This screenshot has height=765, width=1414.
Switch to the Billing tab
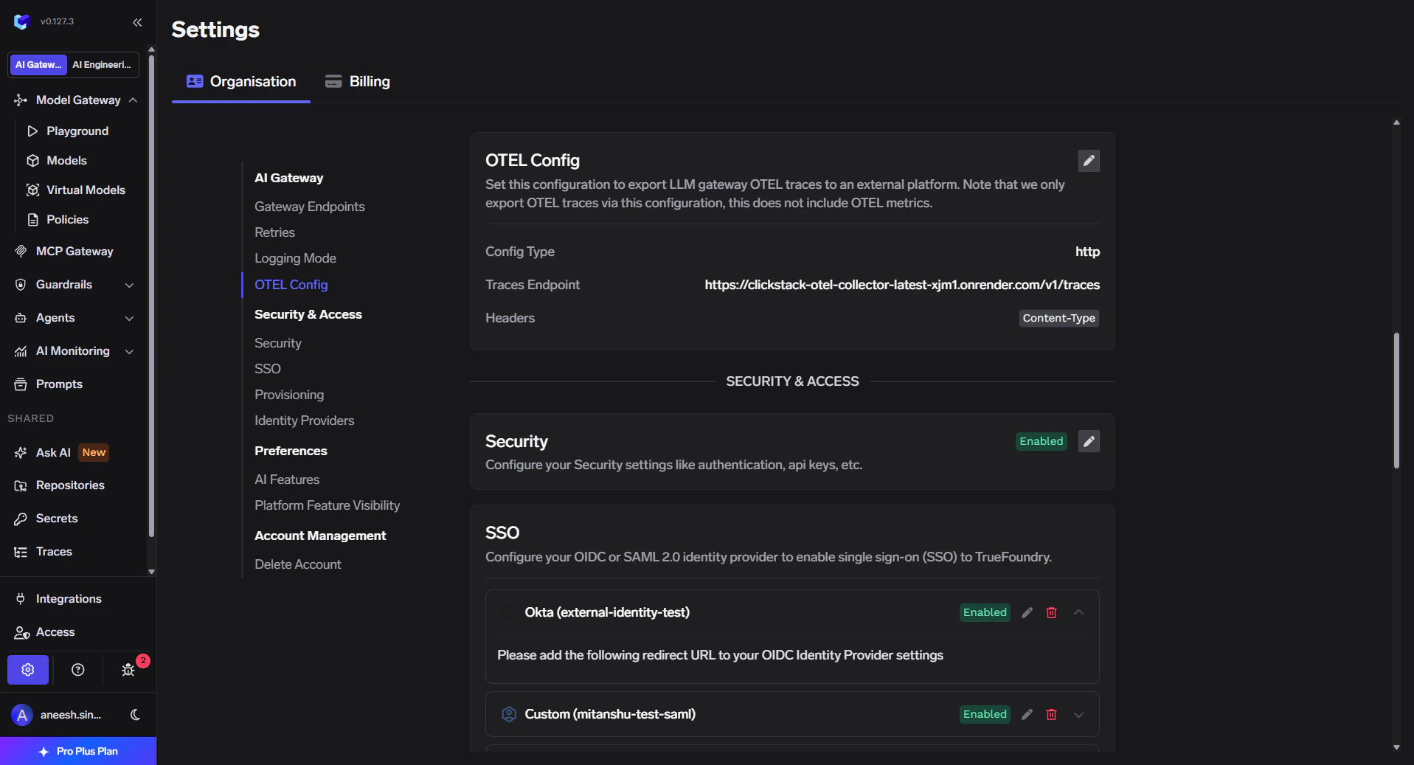point(358,81)
